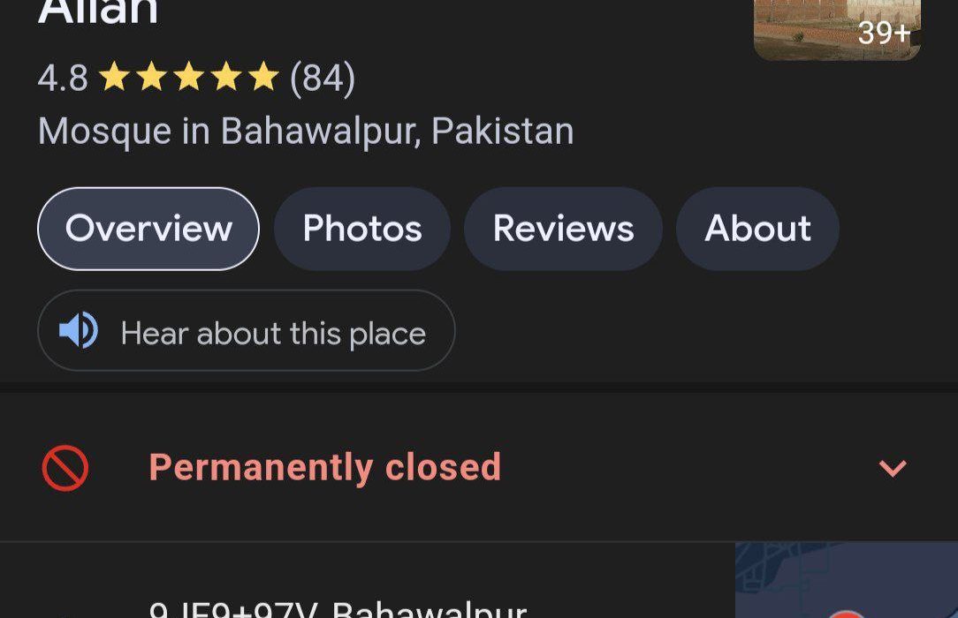Click the red prohibited circle icon
Screen dimensions: 958x618
point(65,468)
